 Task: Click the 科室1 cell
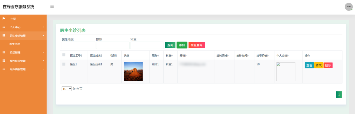(169, 64)
